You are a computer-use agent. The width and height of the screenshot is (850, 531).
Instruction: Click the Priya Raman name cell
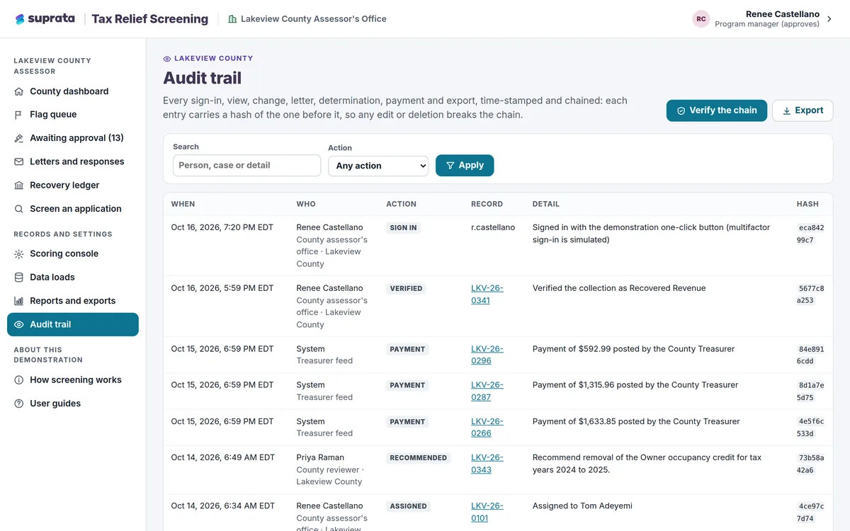[x=320, y=458]
